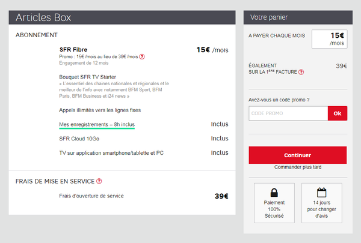The image size is (361, 243).
Task: Click Inclus next to Mes enregistrements
Action: click(220, 124)
